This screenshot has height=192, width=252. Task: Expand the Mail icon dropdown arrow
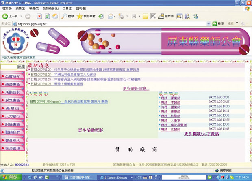point(115,16)
